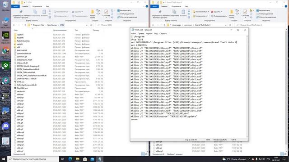
Task: Click Select All in Grand Theft Auto V window
Action: [x=263, y=10]
